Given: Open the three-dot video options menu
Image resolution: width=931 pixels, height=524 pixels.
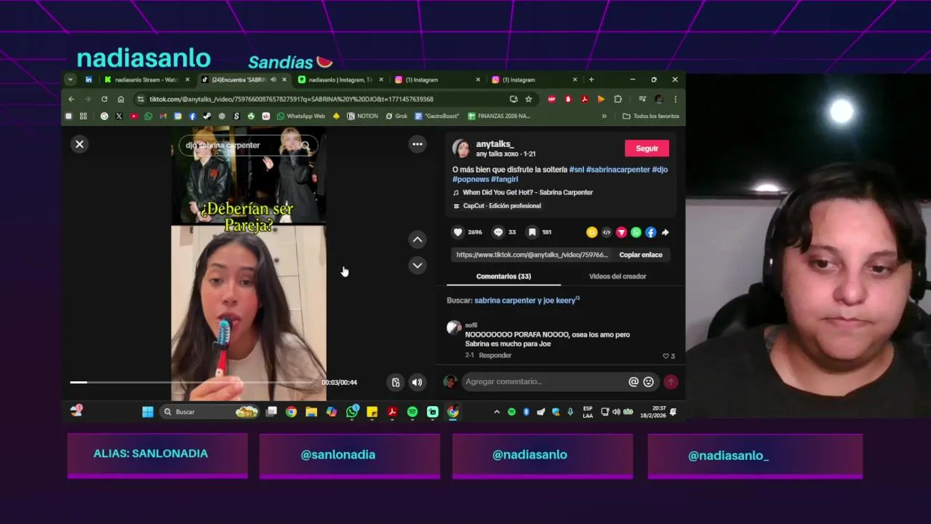Looking at the screenshot, I should [x=417, y=144].
